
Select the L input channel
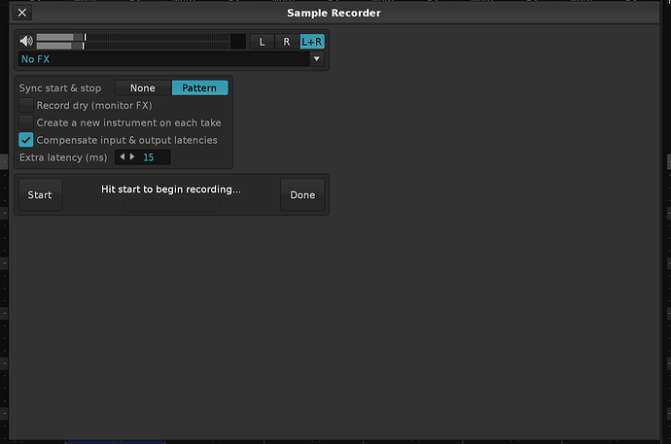click(x=262, y=42)
